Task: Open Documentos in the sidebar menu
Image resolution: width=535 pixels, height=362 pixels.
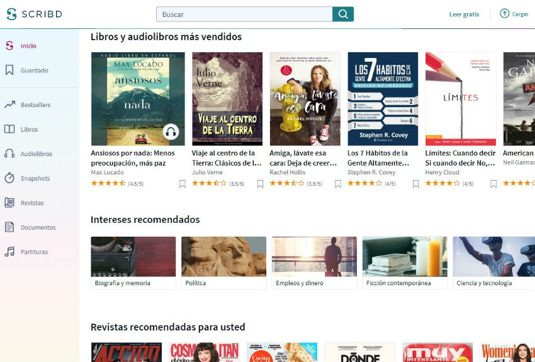Action: pos(38,227)
